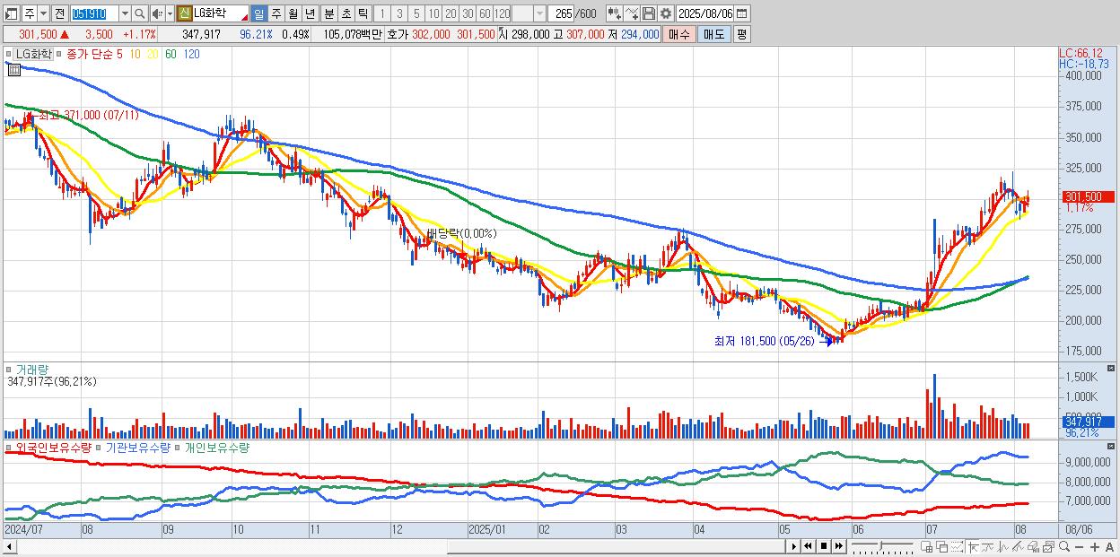
Task: Click the speaker sound icon
Action: [157, 14]
